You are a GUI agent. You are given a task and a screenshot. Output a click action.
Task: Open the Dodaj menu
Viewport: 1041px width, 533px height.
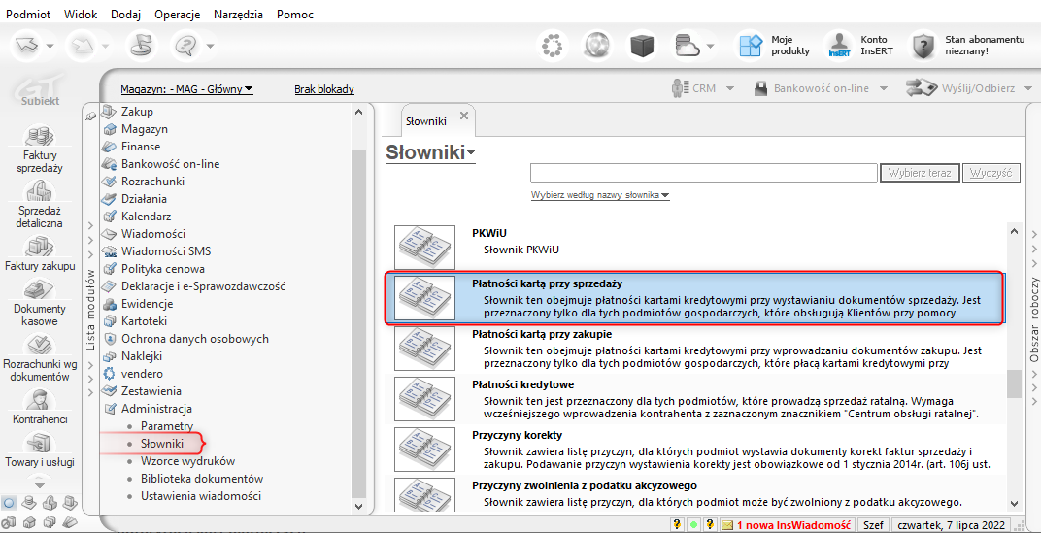tap(127, 14)
